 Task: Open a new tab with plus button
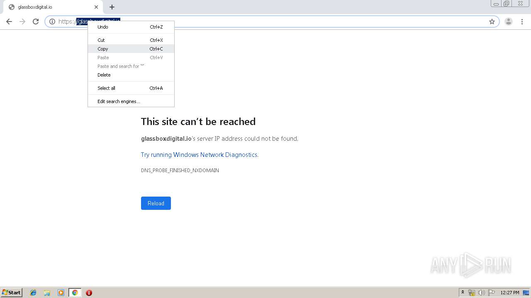point(112,7)
